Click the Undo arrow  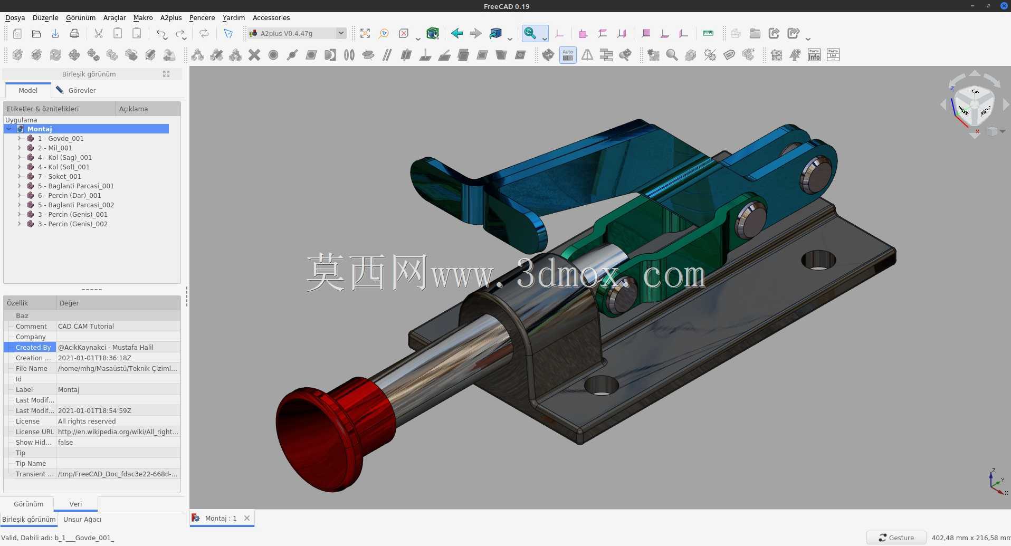pos(160,34)
